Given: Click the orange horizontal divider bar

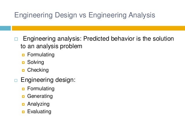Looking at the screenshot, I should (98, 28).
